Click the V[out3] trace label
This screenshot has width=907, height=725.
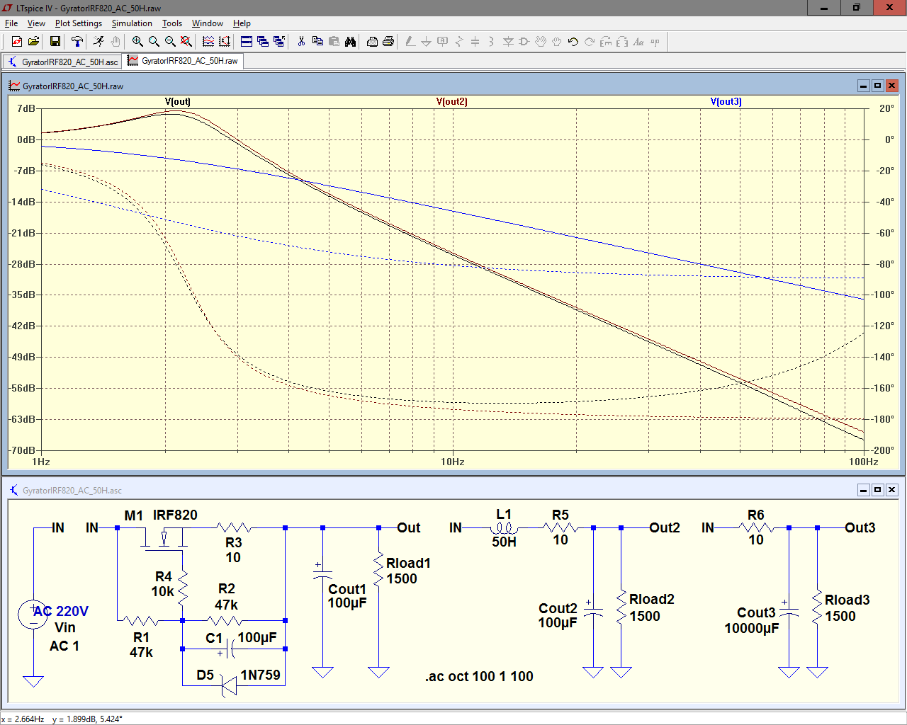(726, 101)
